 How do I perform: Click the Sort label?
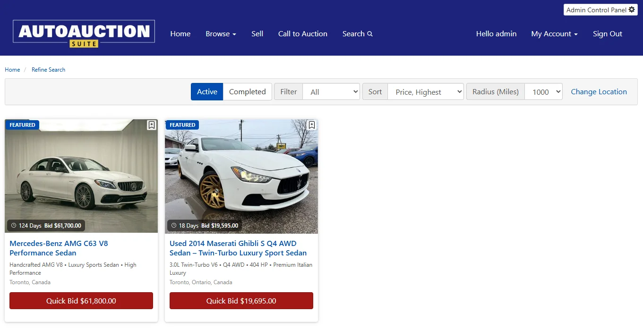coord(375,92)
